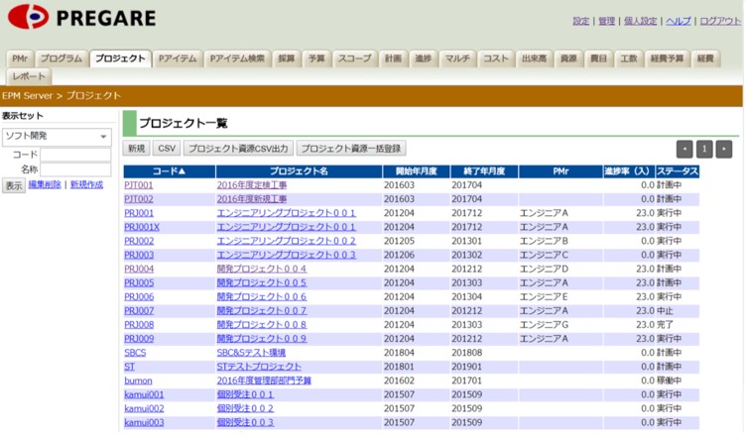Click into the 名称 input field
The height and width of the screenshot is (437, 745).
coord(75,170)
